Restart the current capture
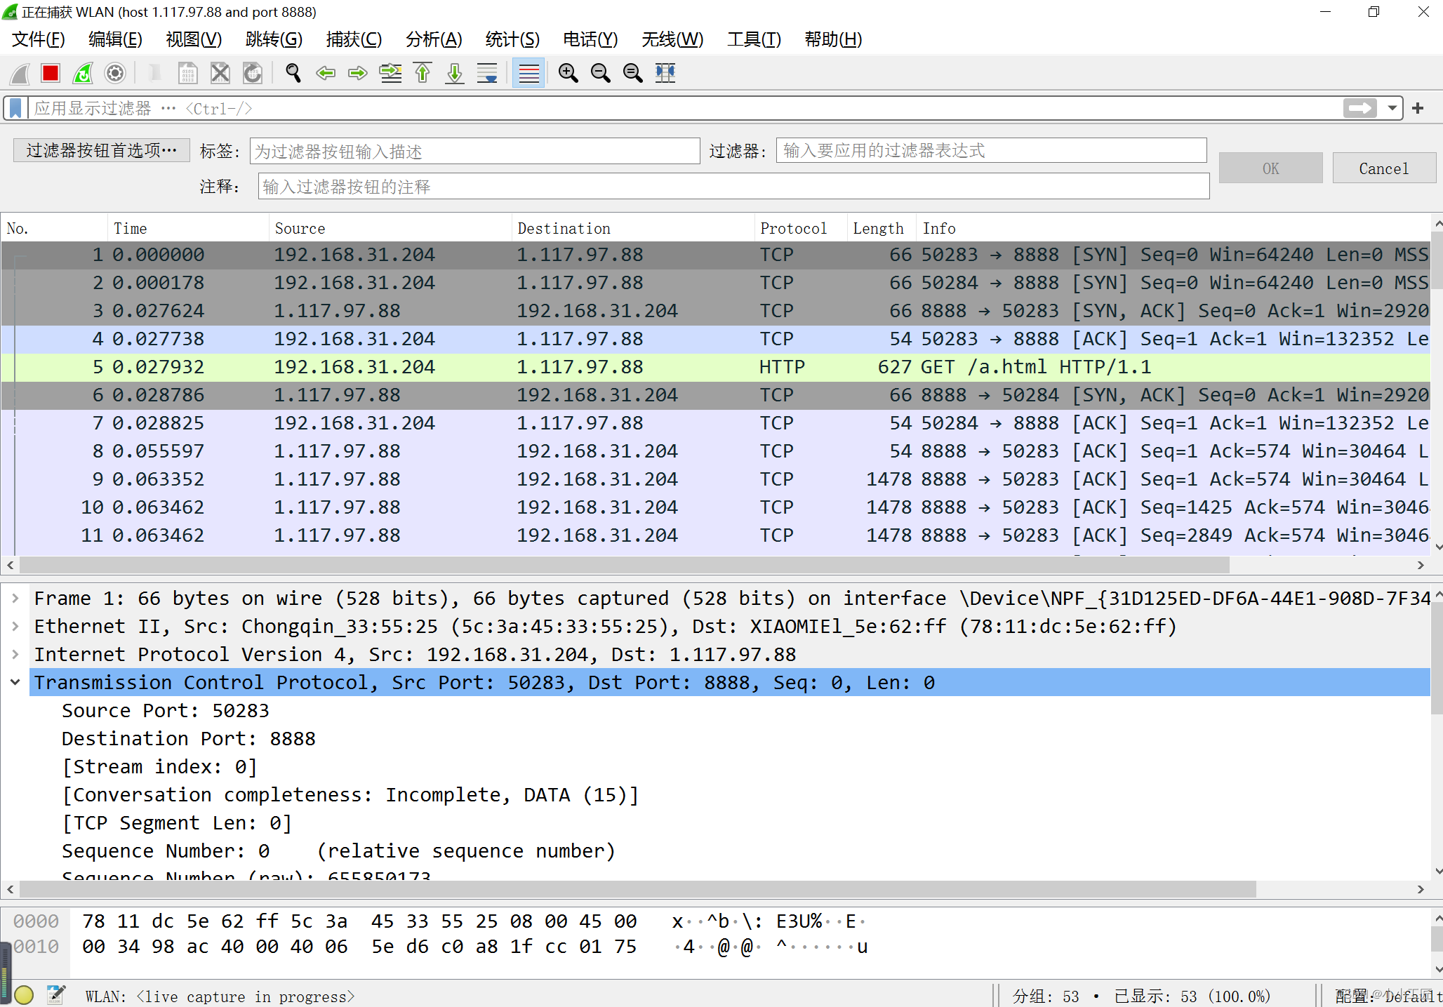1443x1007 pixels. point(83,73)
